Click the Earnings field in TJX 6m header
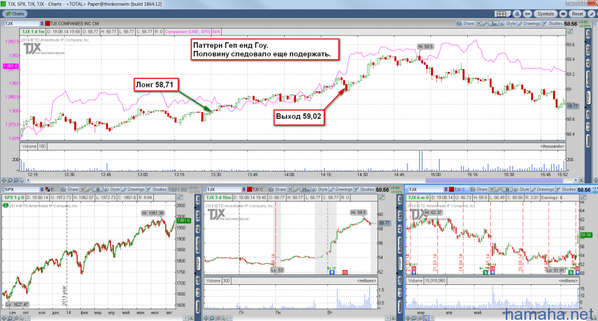 click(x=559, y=197)
